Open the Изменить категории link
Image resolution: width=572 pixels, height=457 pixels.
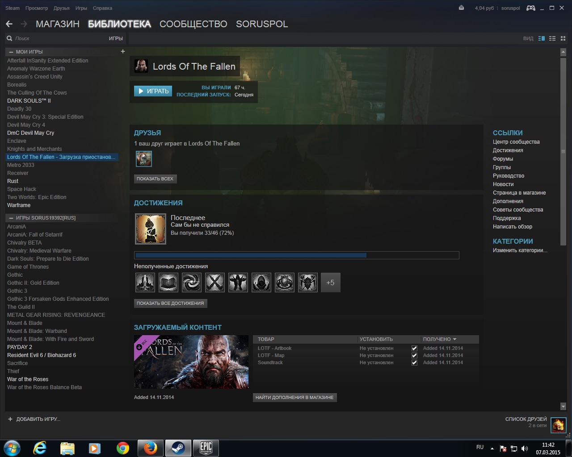coord(520,250)
